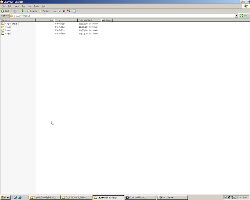250x200 pixels.
Task: Go back using the Back arrow button
Action: click(5, 11)
